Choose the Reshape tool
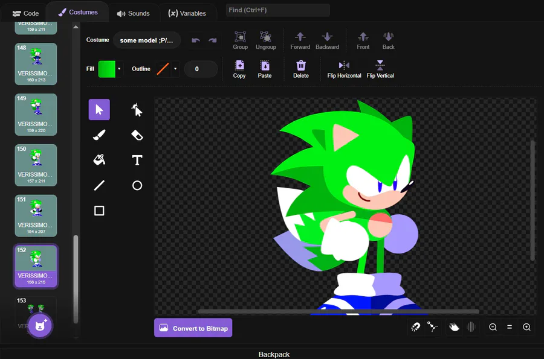This screenshot has width=544, height=359. coord(137,110)
